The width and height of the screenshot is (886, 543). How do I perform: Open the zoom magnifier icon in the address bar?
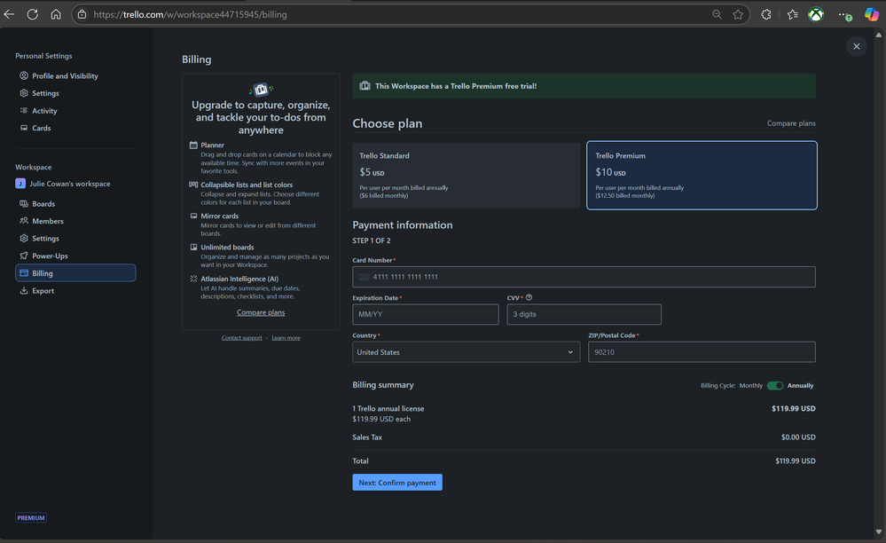coord(717,15)
